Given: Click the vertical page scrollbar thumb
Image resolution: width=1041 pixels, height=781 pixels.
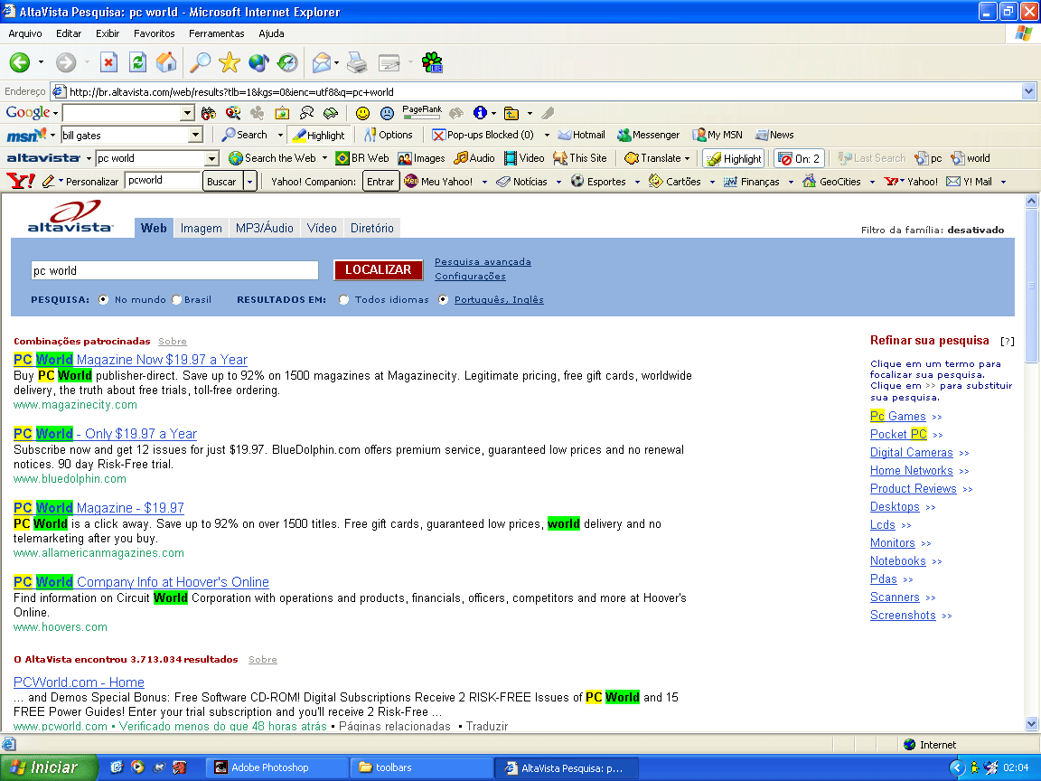Looking at the screenshot, I should click(1031, 286).
